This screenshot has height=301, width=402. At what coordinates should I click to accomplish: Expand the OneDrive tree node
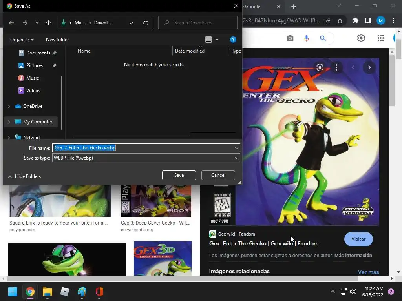pos(9,106)
